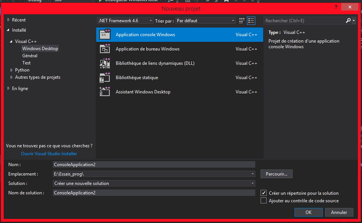This screenshot has width=362, height=223.
Task: Select the Assistant Windows Desktop row text
Action: pos(143,92)
